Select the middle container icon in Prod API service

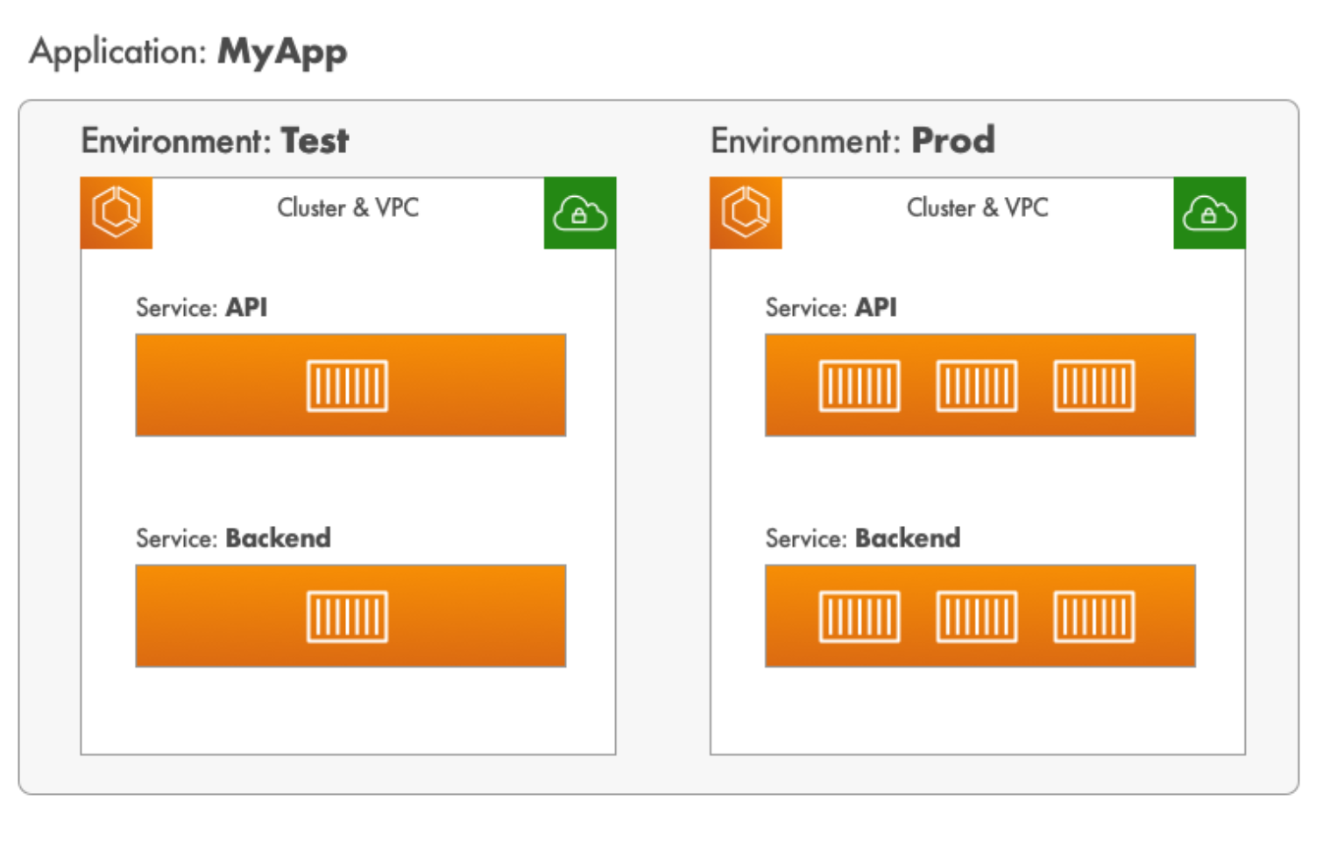click(977, 385)
